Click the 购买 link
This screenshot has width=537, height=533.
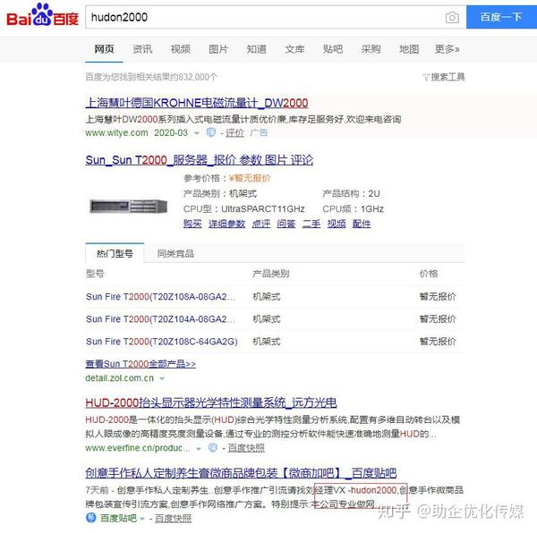[x=192, y=224]
